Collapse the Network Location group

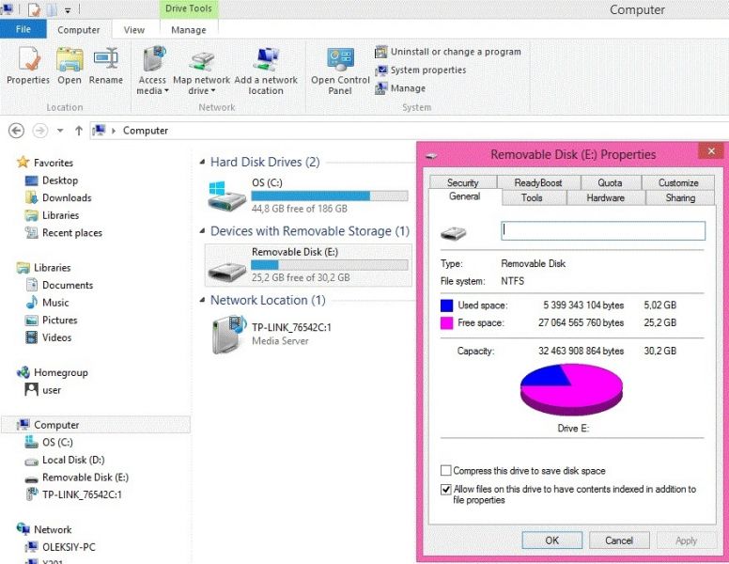(203, 301)
